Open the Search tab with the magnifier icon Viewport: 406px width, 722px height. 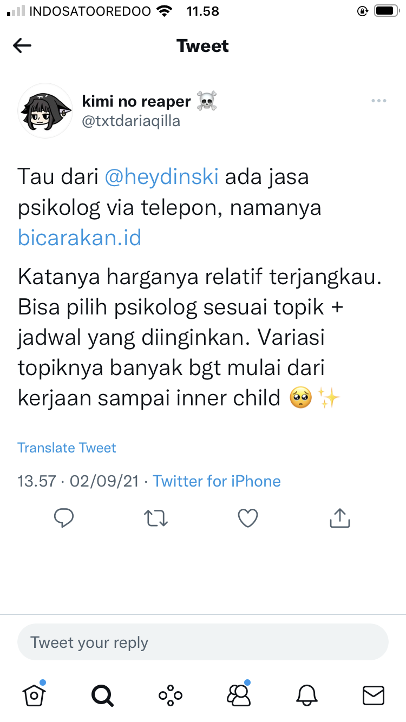tap(102, 694)
